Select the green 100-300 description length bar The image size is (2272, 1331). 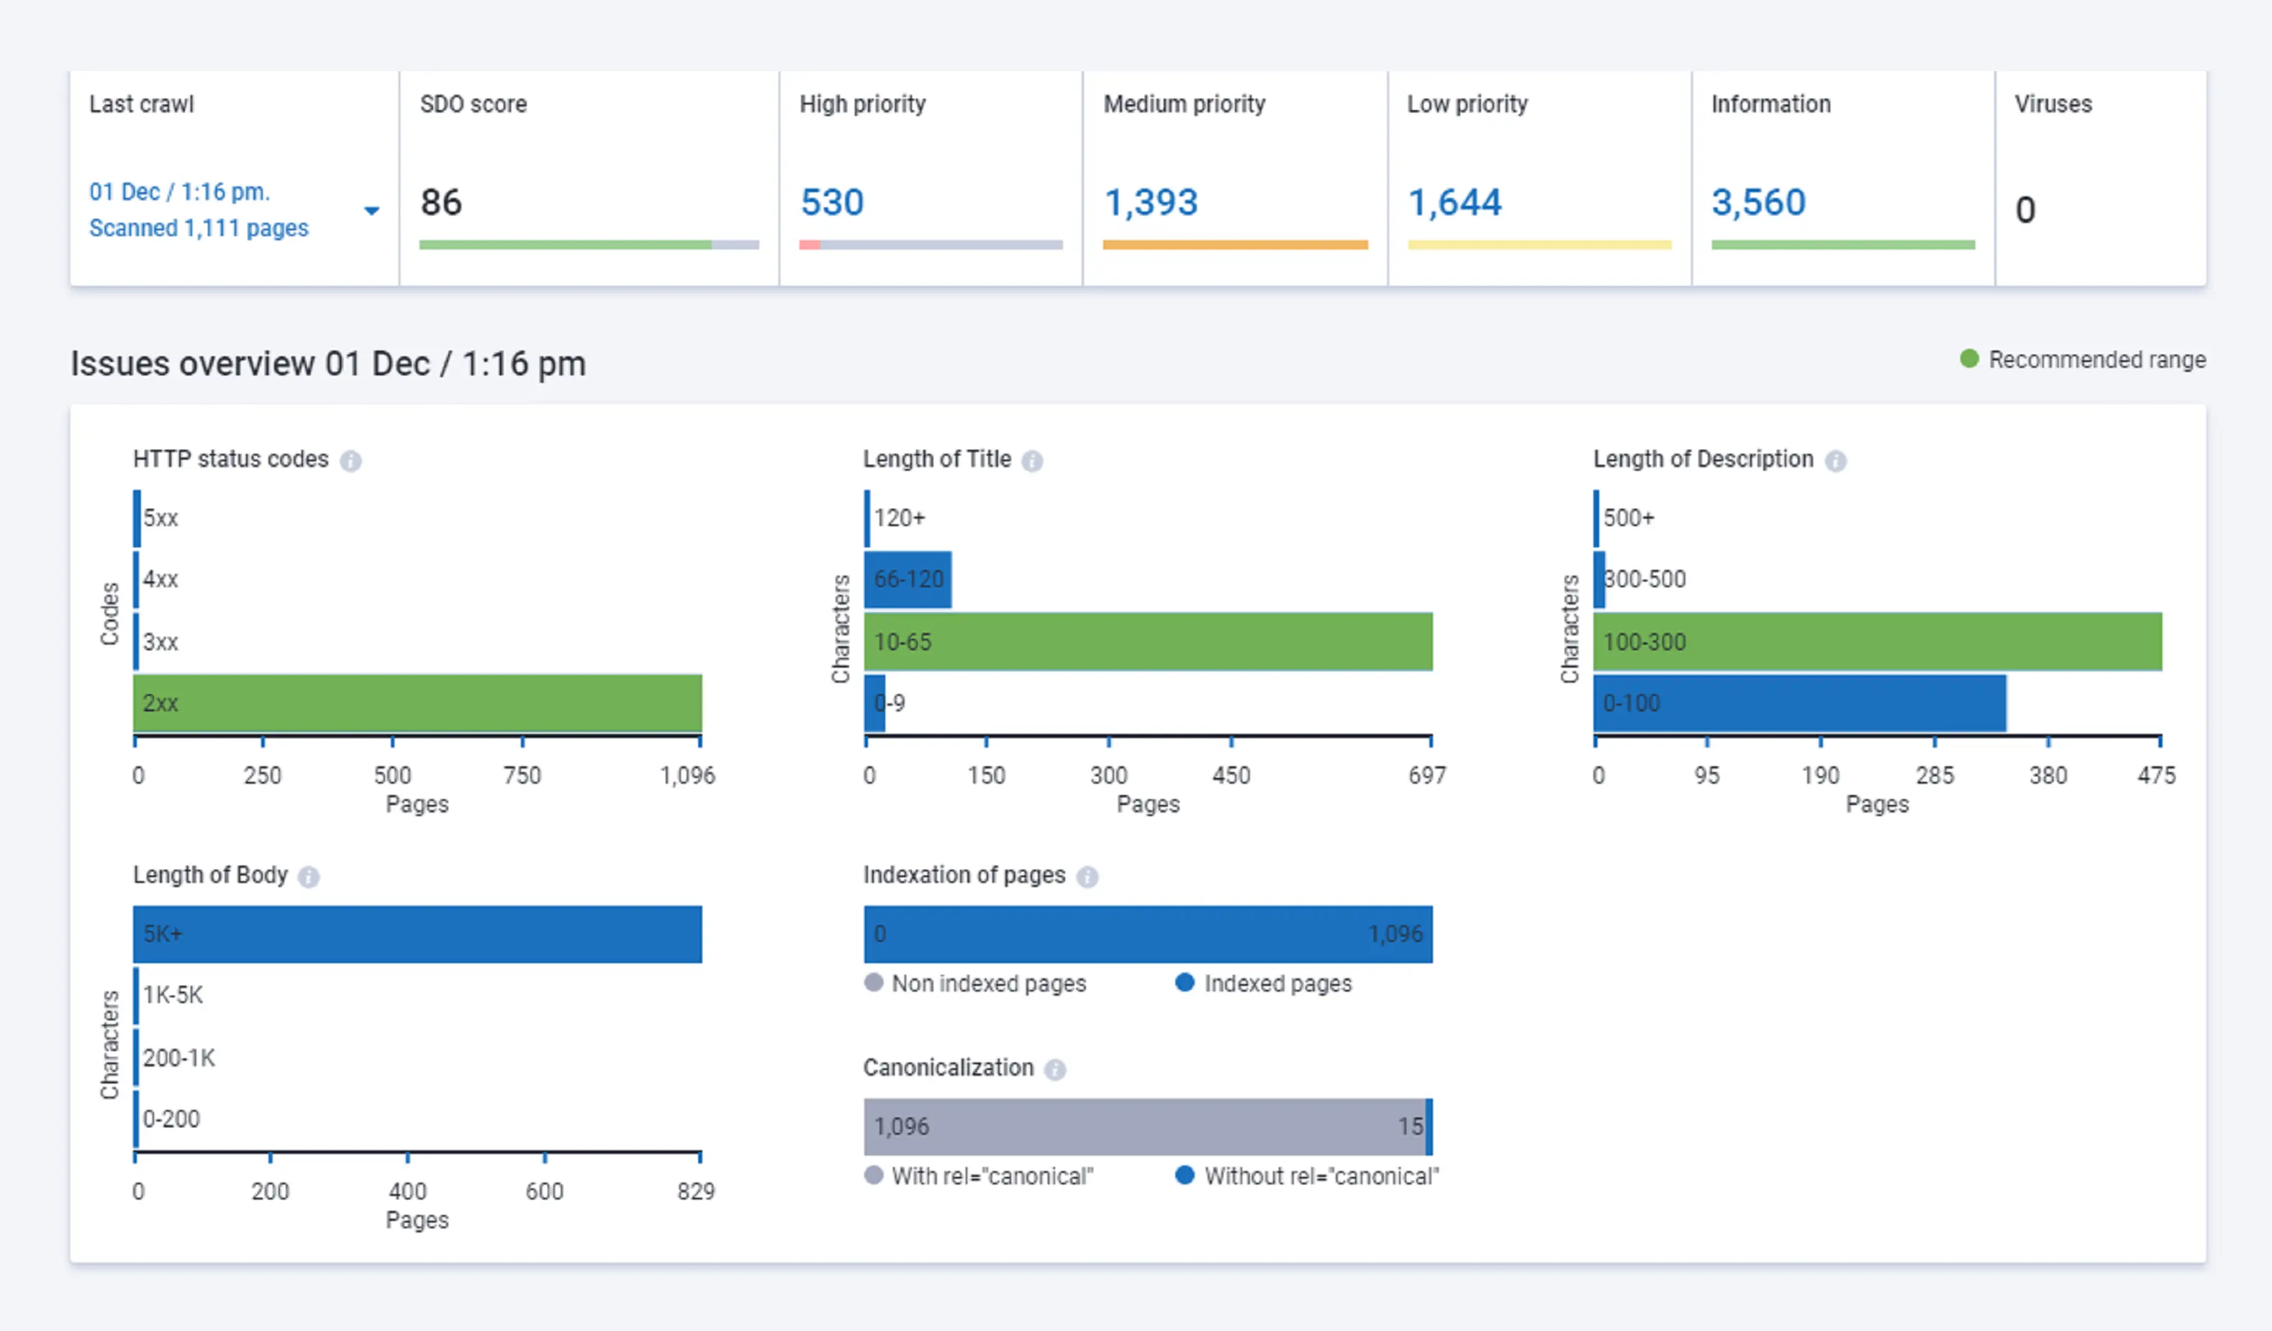click(1877, 642)
